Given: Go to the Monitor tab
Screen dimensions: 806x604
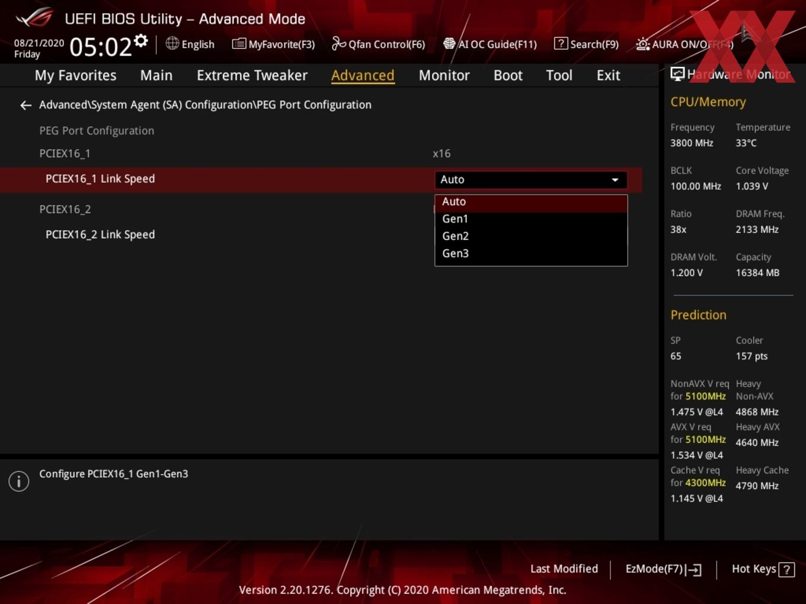Looking at the screenshot, I should [444, 75].
